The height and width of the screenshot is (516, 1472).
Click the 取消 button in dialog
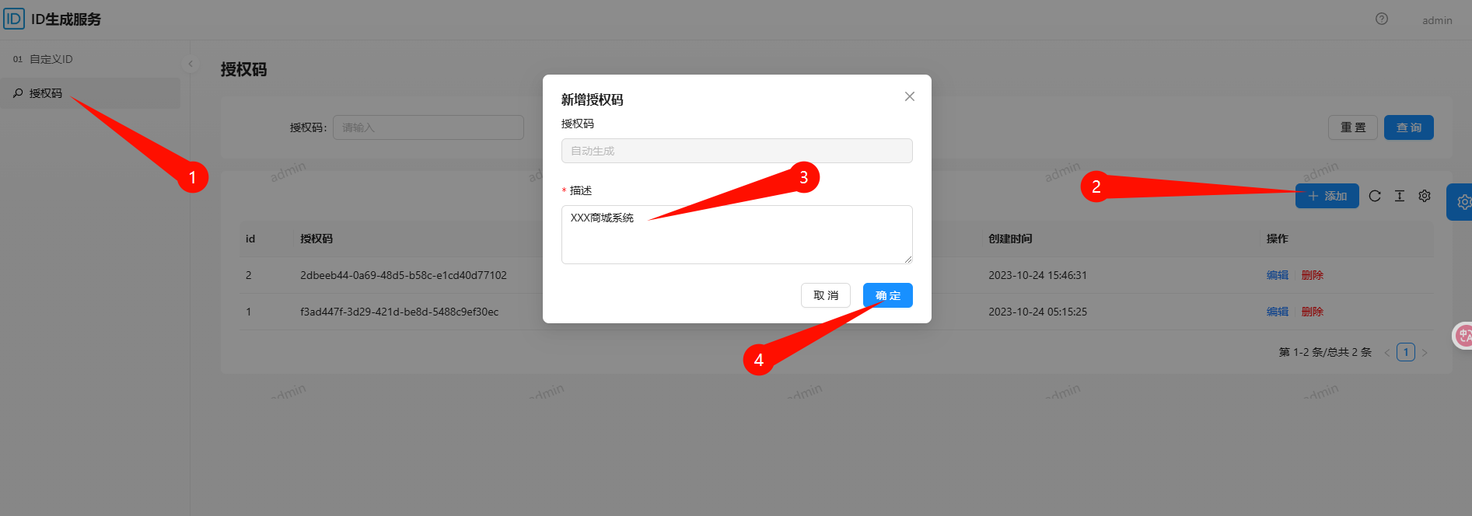(826, 295)
